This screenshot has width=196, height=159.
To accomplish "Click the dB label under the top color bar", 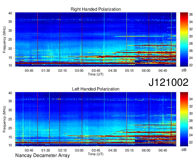I will click(184, 70).
